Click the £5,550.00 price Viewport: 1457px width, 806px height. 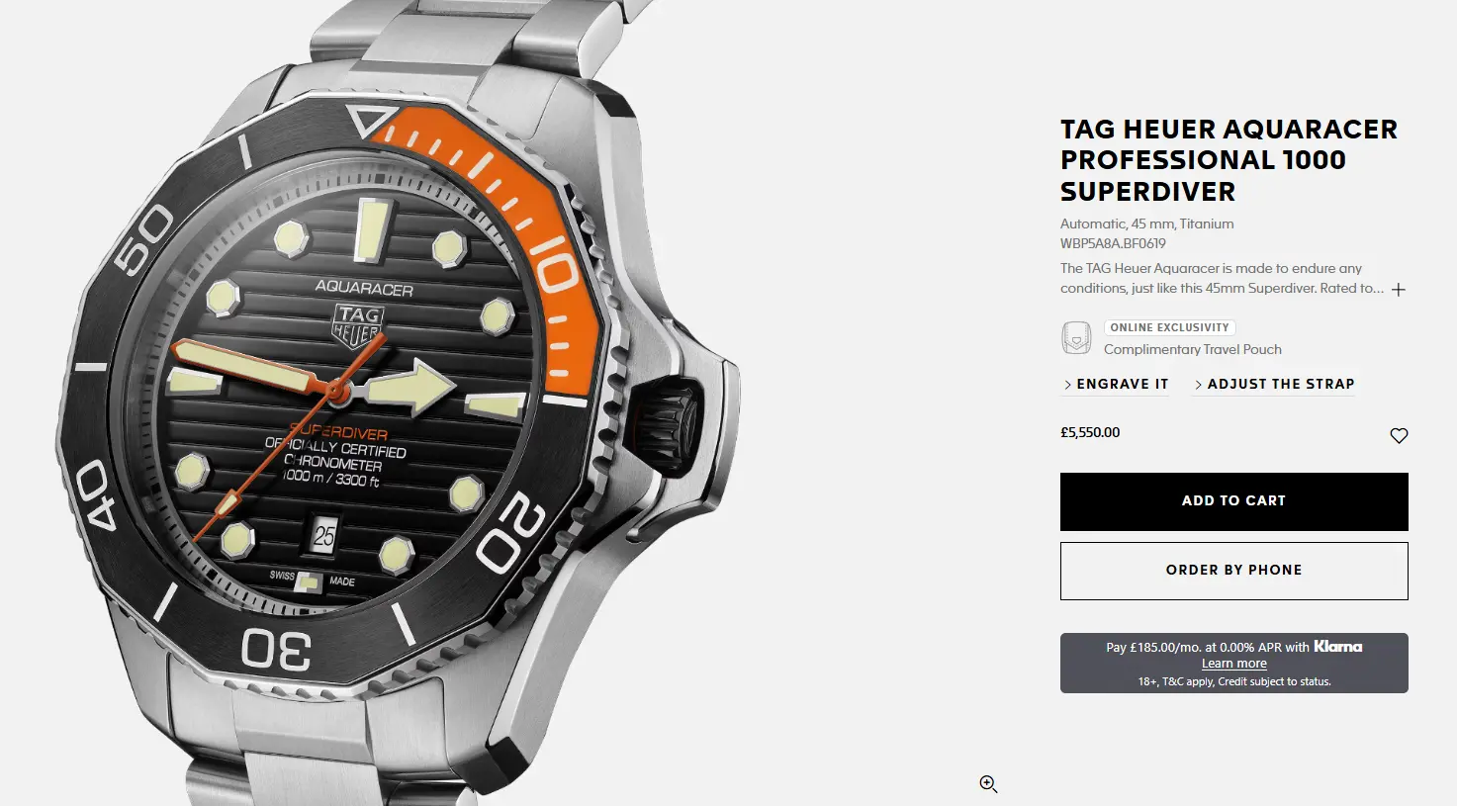pyautogui.click(x=1090, y=432)
